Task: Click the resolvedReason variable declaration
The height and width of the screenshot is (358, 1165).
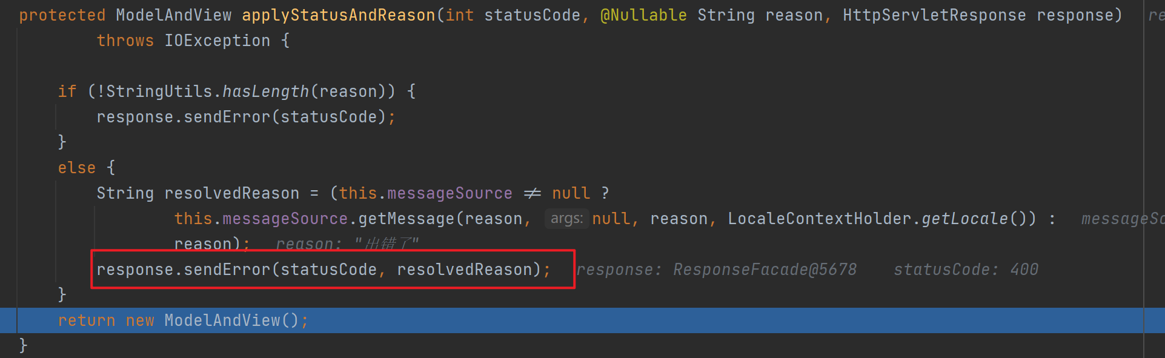Action: point(231,193)
